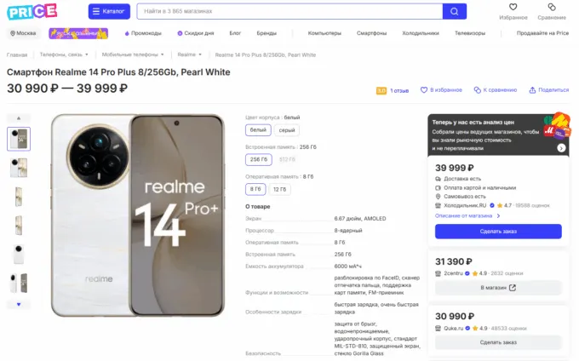579x361 pixels.
Task: Open Избранное favorites in the header
Action: (513, 11)
